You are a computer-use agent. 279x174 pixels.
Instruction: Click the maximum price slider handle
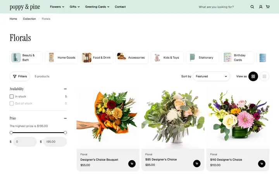pyautogui.click(x=65, y=133)
